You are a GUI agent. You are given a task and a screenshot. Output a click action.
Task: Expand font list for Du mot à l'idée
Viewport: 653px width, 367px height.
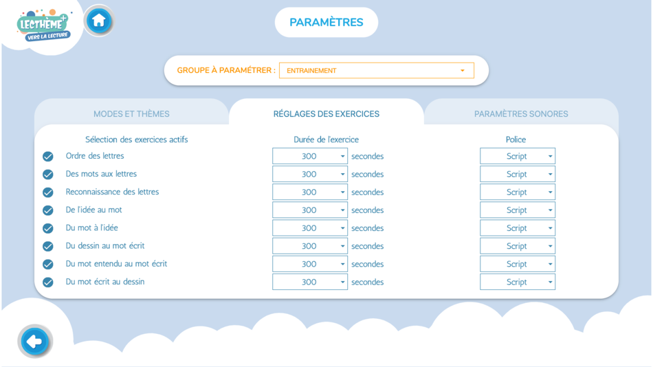point(517,228)
